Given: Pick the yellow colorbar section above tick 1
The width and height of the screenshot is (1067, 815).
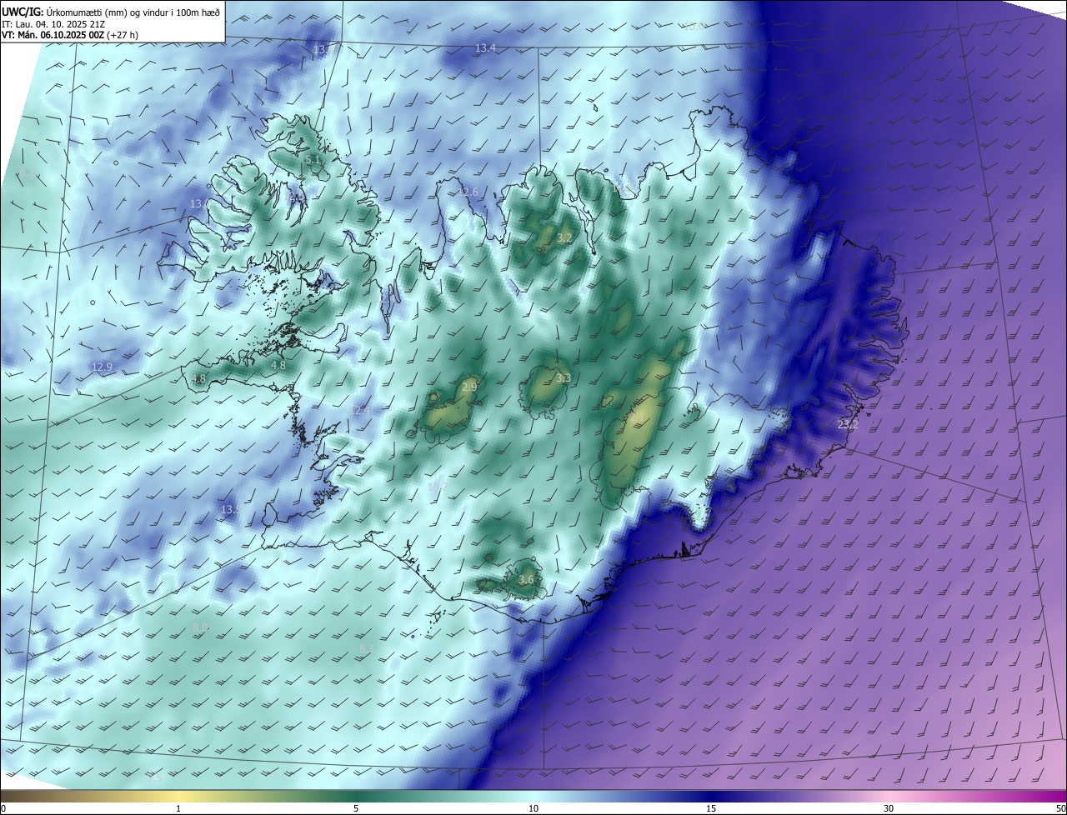Looking at the screenshot, I should pyautogui.click(x=178, y=796).
